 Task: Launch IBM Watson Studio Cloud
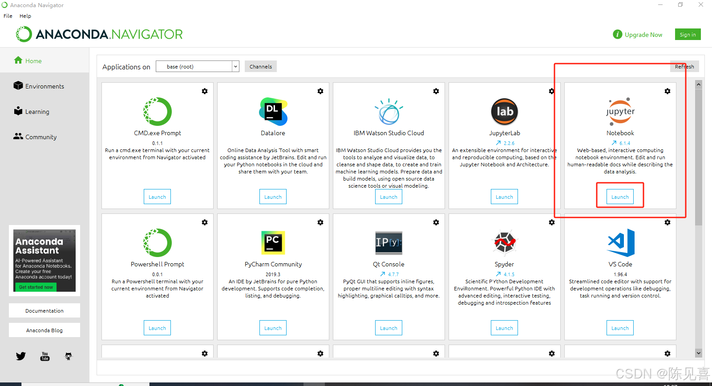(x=388, y=197)
